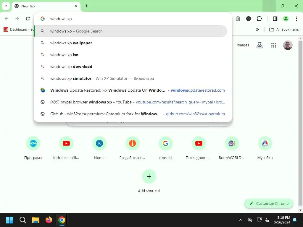
Task: Open the Windows Start menu
Action: point(10,220)
